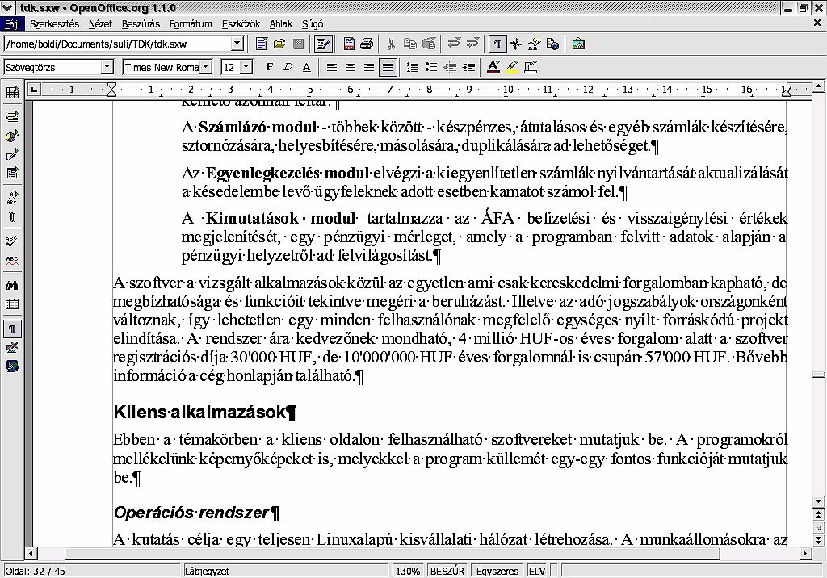This screenshot has width=827, height=578.
Task: Open the Eszközök menu
Action: [x=241, y=23]
